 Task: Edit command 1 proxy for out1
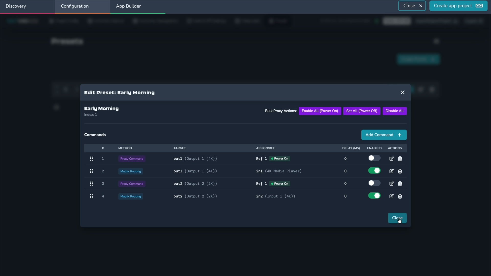click(x=391, y=159)
